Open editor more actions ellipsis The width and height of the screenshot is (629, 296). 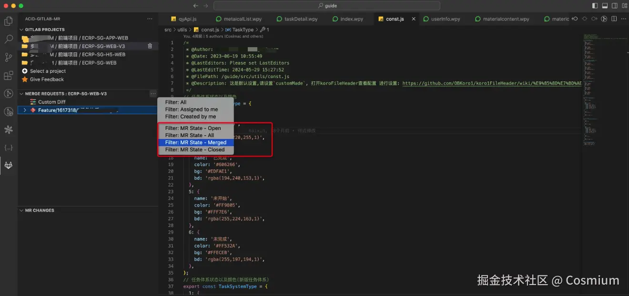pos(623,19)
